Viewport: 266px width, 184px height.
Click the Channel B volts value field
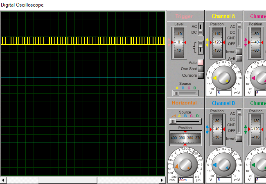pos(224,180)
